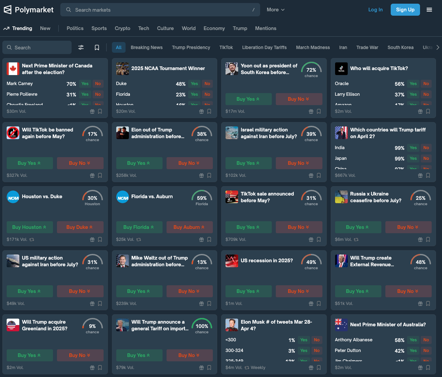Click gift icon on US recession in 2025 card
Image resolution: width=442 pixels, height=377 pixels.
[311, 304]
